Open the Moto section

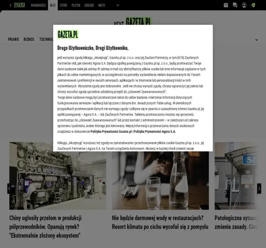102,5
